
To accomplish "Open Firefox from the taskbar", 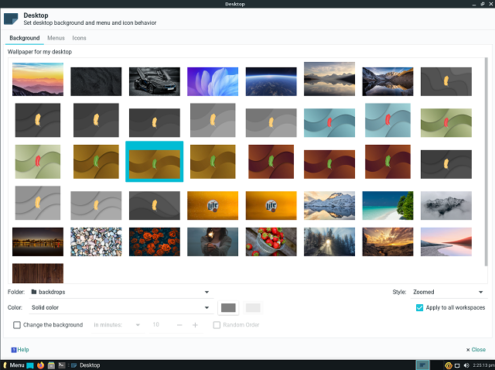I will click(x=40, y=365).
